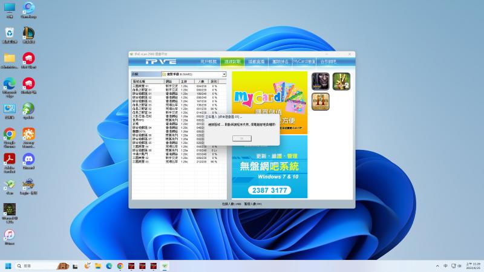Switch to the 遊戲直播 tab
The width and height of the screenshot is (484, 272).
pyautogui.click(x=255, y=62)
